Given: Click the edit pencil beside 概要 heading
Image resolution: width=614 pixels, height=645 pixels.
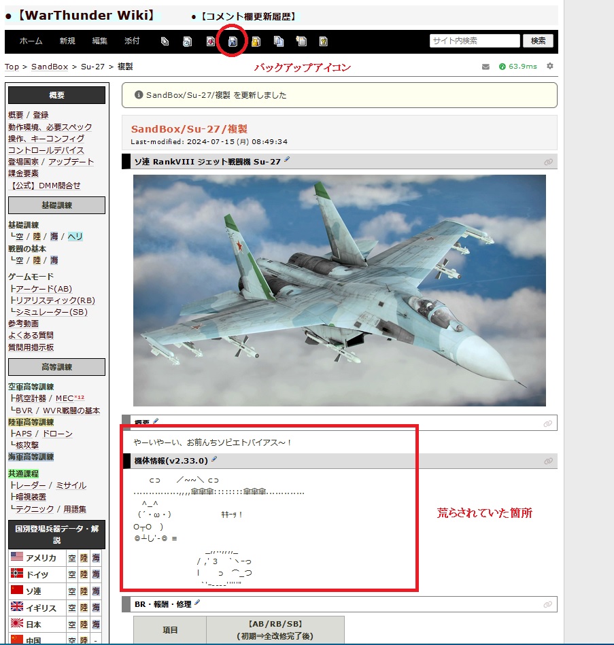Looking at the screenshot, I should (156, 421).
